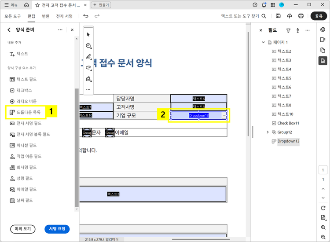This screenshot has width=330, height=242.
Task: Open the notifications bell
Action: click(x=264, y=5)
